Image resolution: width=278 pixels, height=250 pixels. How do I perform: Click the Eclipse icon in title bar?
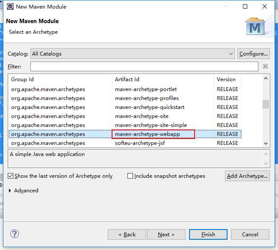(10, 6)
